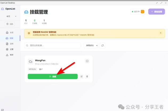Open the 所有状态 status filter dropdown
The height and width of the screenshot is (111, 168).
91,46
